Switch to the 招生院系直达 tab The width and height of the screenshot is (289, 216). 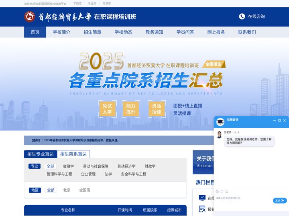coord(73,154)
